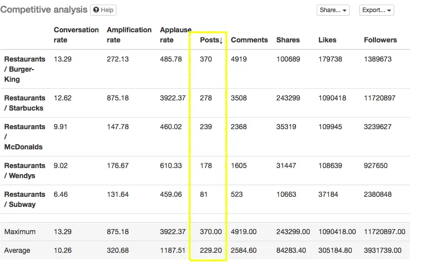Click the Followers column header
423x271 pixels.
click(x=380, y=40)
